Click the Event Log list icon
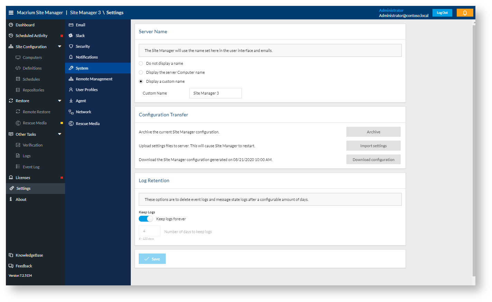The height and width of the screenshot is (302, 492). [18, 167]
